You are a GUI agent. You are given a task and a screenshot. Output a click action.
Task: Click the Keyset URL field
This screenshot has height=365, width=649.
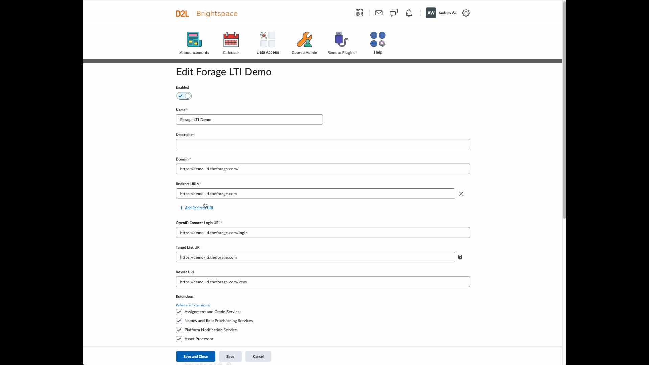pos(323,282)
